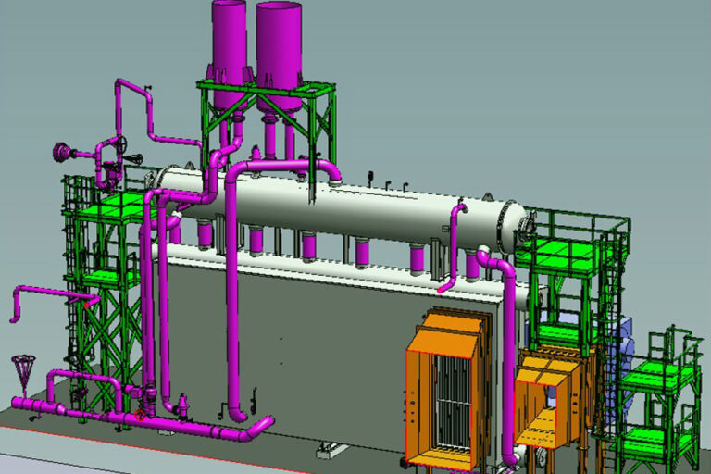Click the magenta valve handwheel at upper left
Screen dimensions: 711x474
coord(64,151)
